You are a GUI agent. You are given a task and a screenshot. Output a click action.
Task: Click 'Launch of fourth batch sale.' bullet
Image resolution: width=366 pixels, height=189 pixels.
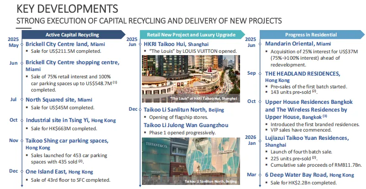coord(301,152)
